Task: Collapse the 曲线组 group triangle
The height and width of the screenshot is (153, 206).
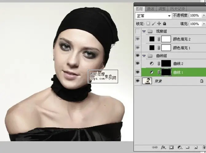Action: click(144, 56)
